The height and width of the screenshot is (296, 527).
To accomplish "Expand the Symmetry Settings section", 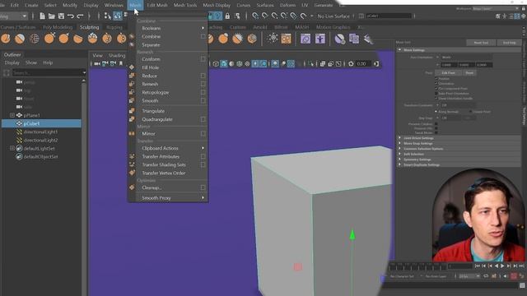I will (399, 160).
